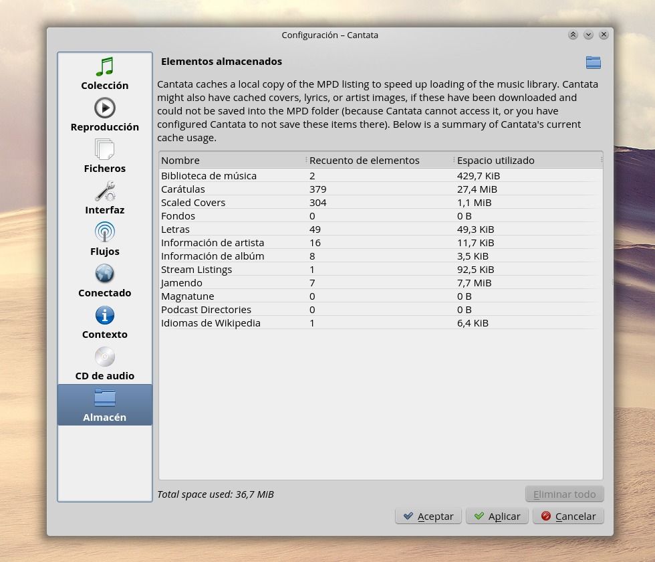Select the Interfaz tools icon
Image resolution: width=655 pixels, height=562 pixels.
[x=105, y=191]
